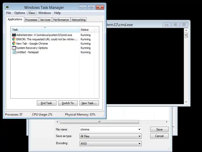
Task: Click the Processes: 37 status bar entry
Action: [14, 115]
